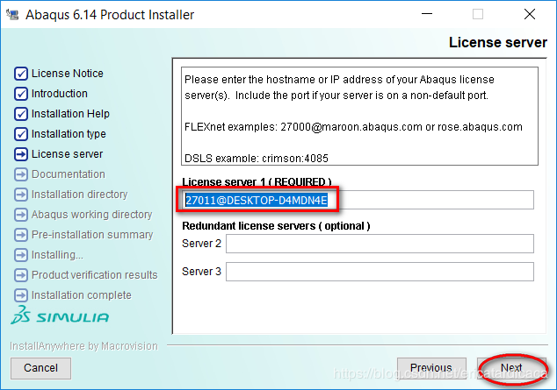Click the Next button

point(511,368)
